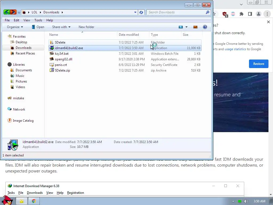Image resolution: width=273 pixels, height=205 pixels.
Task: Click New folder button
Action: point(86,27)
